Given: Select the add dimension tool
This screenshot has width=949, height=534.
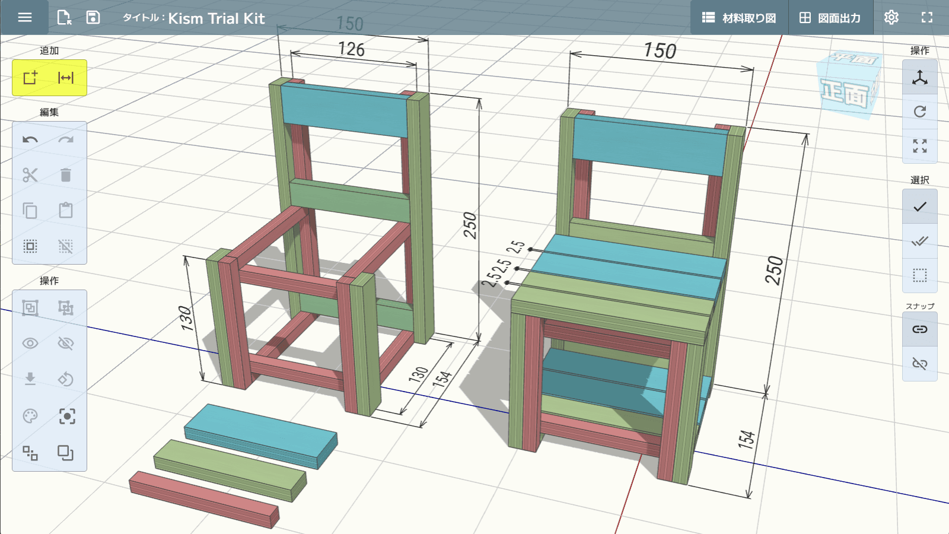Looking at the screenshot, I should tap(66, 78).
